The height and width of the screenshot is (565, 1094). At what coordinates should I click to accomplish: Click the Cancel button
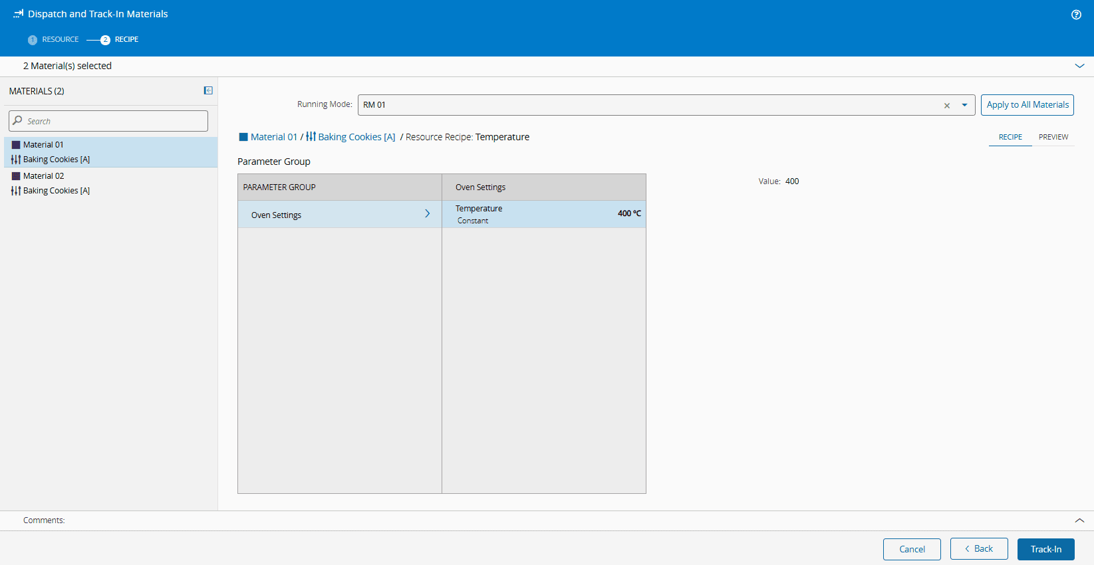point(912,549)
